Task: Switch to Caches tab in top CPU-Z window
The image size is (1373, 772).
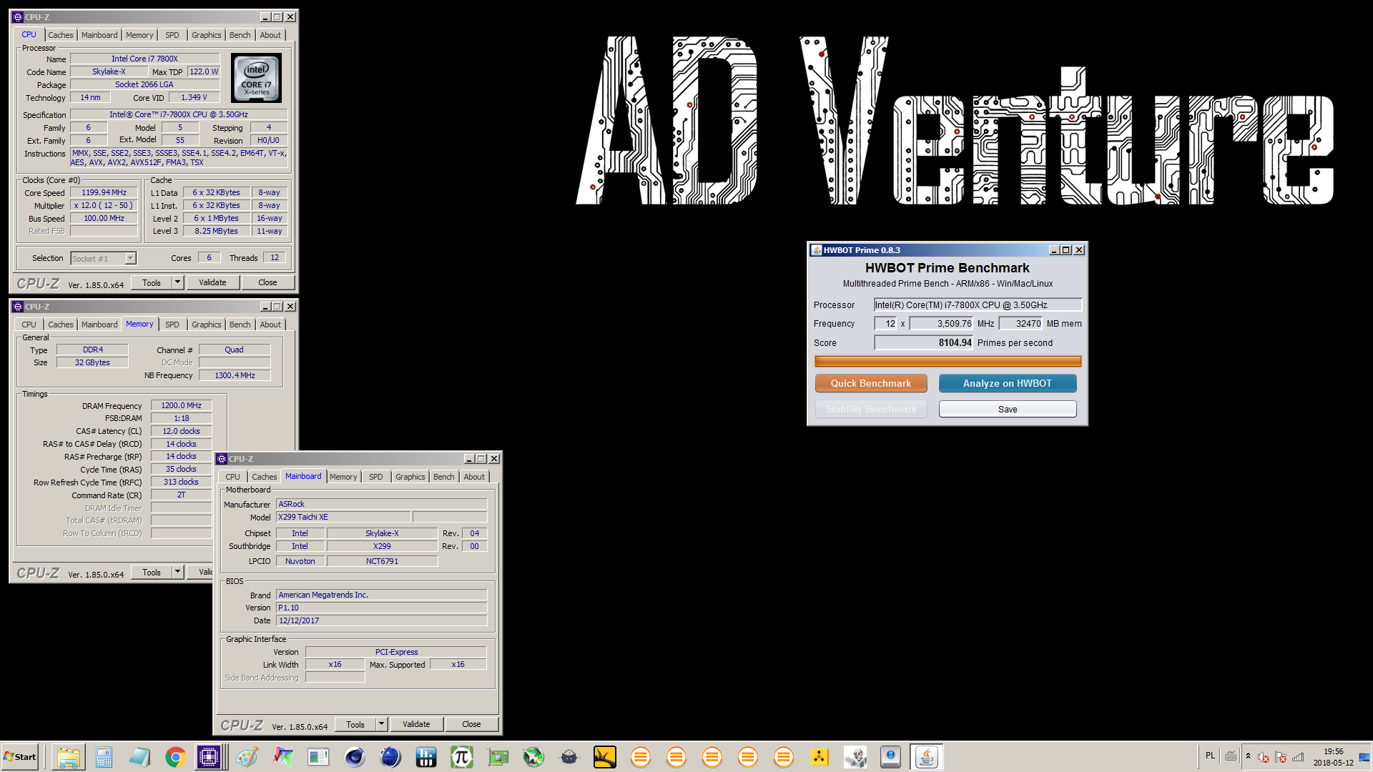Action: [60, 35]
